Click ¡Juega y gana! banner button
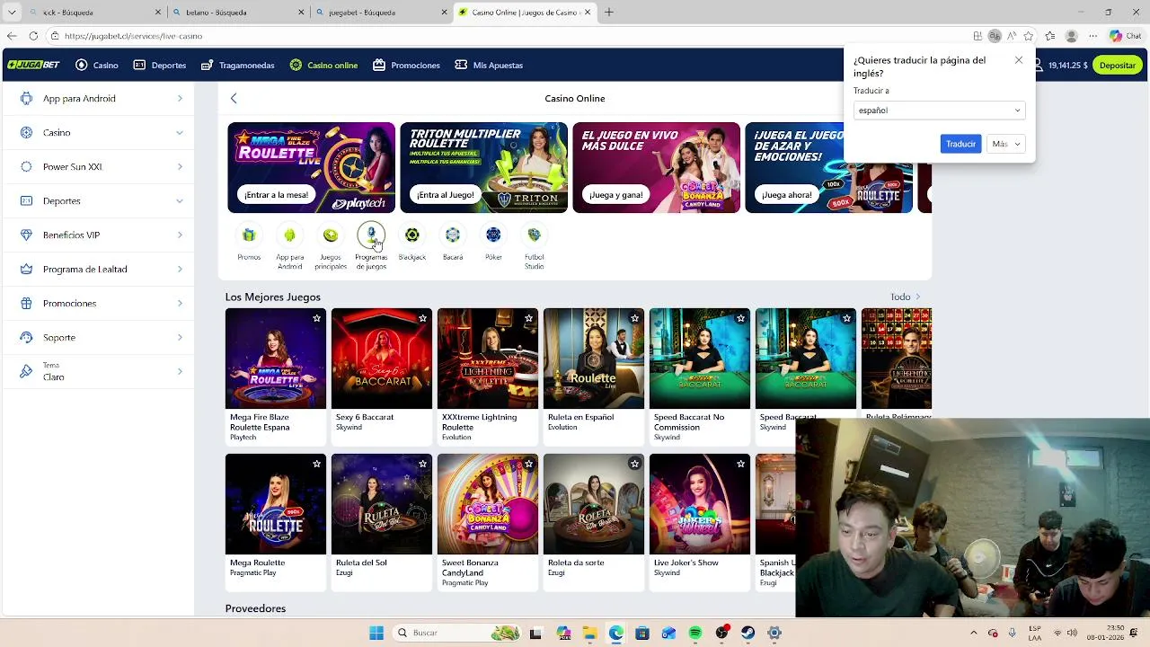Image resolution: width=1150 pixels, height=647 pixels. coord(615,194)
